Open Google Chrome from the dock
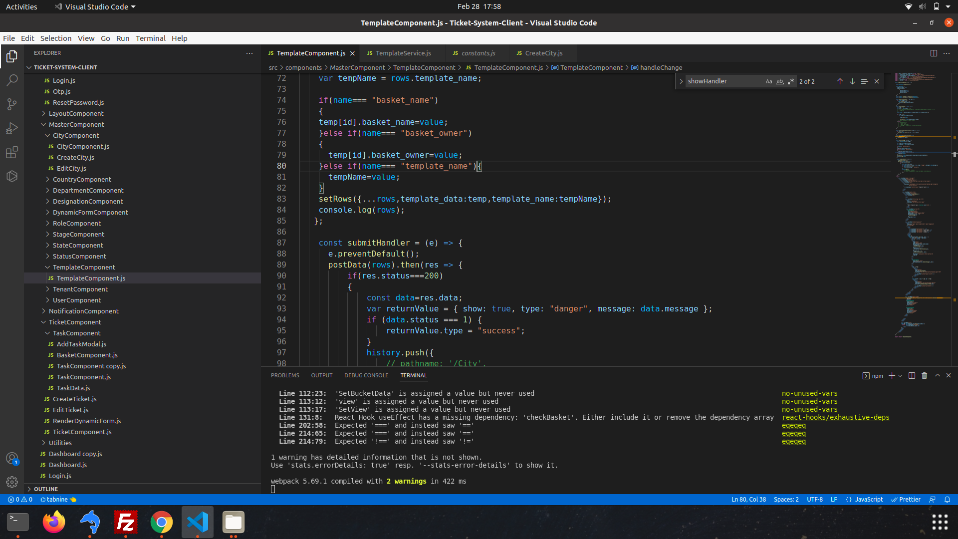Screen dimensions: 958x539 161,523
